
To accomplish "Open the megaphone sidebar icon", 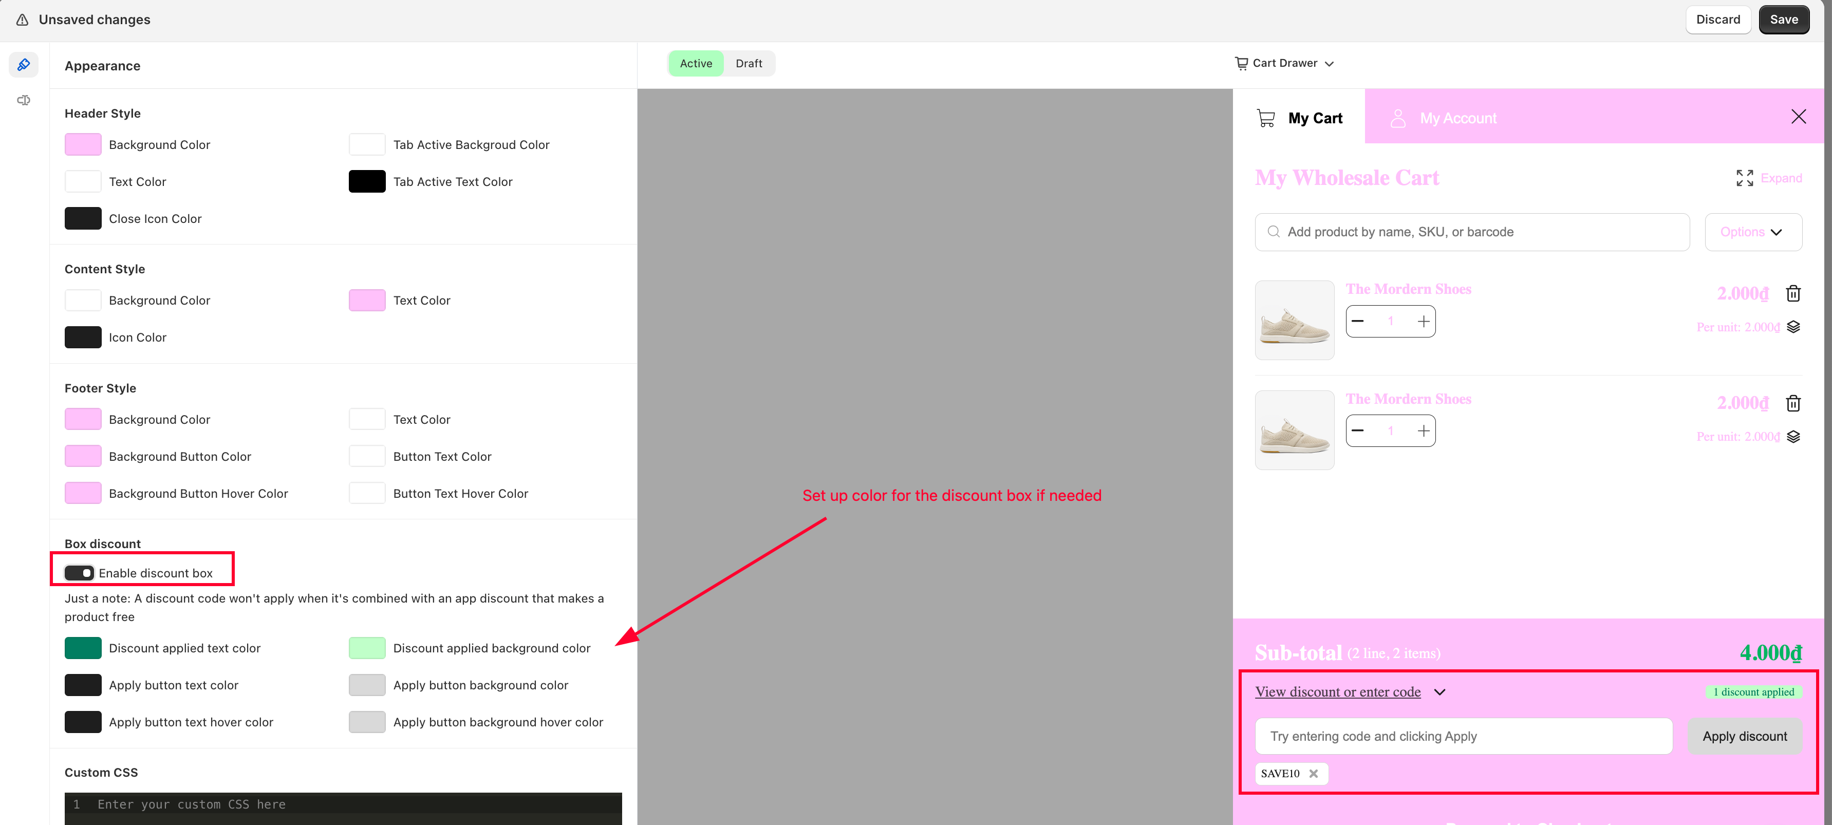I will pyautogui.click(x=24, y=100).
